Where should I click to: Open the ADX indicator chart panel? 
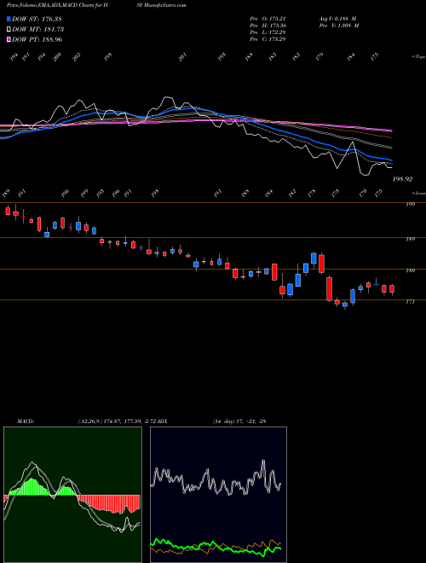pyautogui.click(x=218, y=495)
